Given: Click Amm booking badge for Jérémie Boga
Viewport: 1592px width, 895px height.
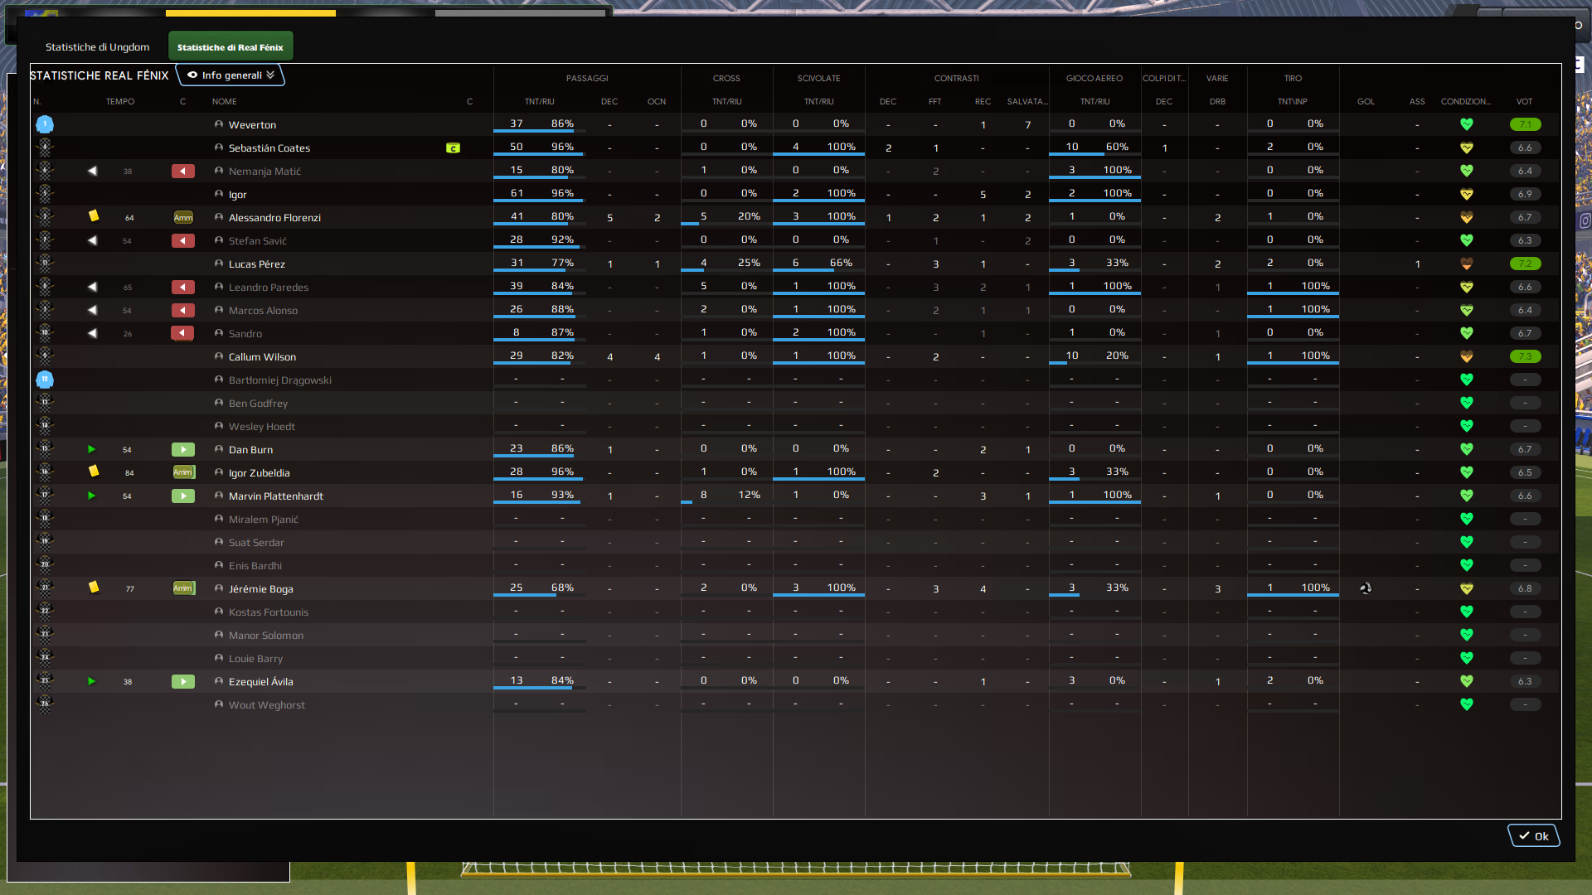Looking at the screenshot, I should coord(183,588).
